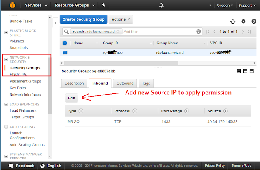Switch to the Description tab
Screen dimensions: 260x170
point(74,83)
